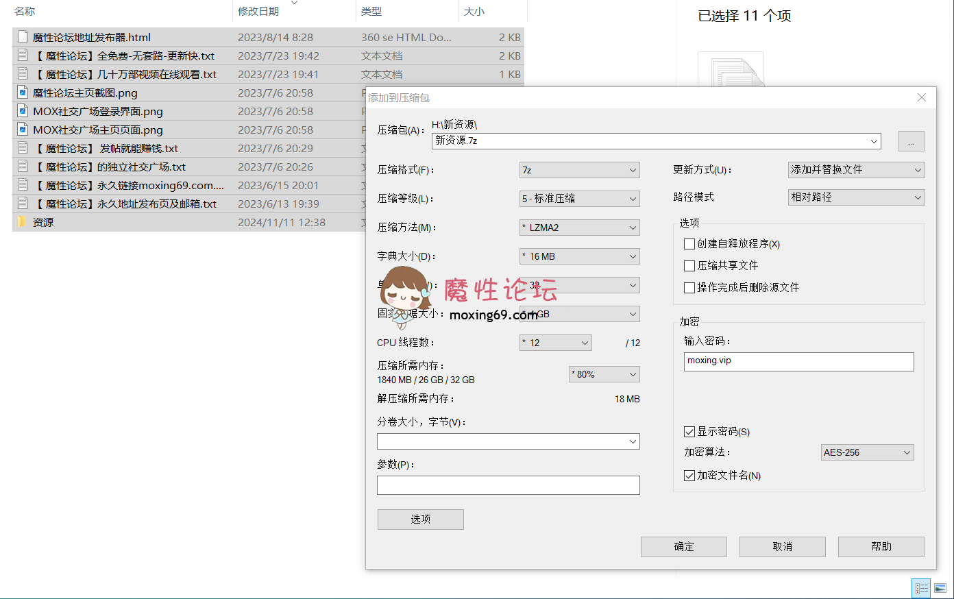
Task: Click inside the password field showing moxing.vip
Action: tap(798, 361)
